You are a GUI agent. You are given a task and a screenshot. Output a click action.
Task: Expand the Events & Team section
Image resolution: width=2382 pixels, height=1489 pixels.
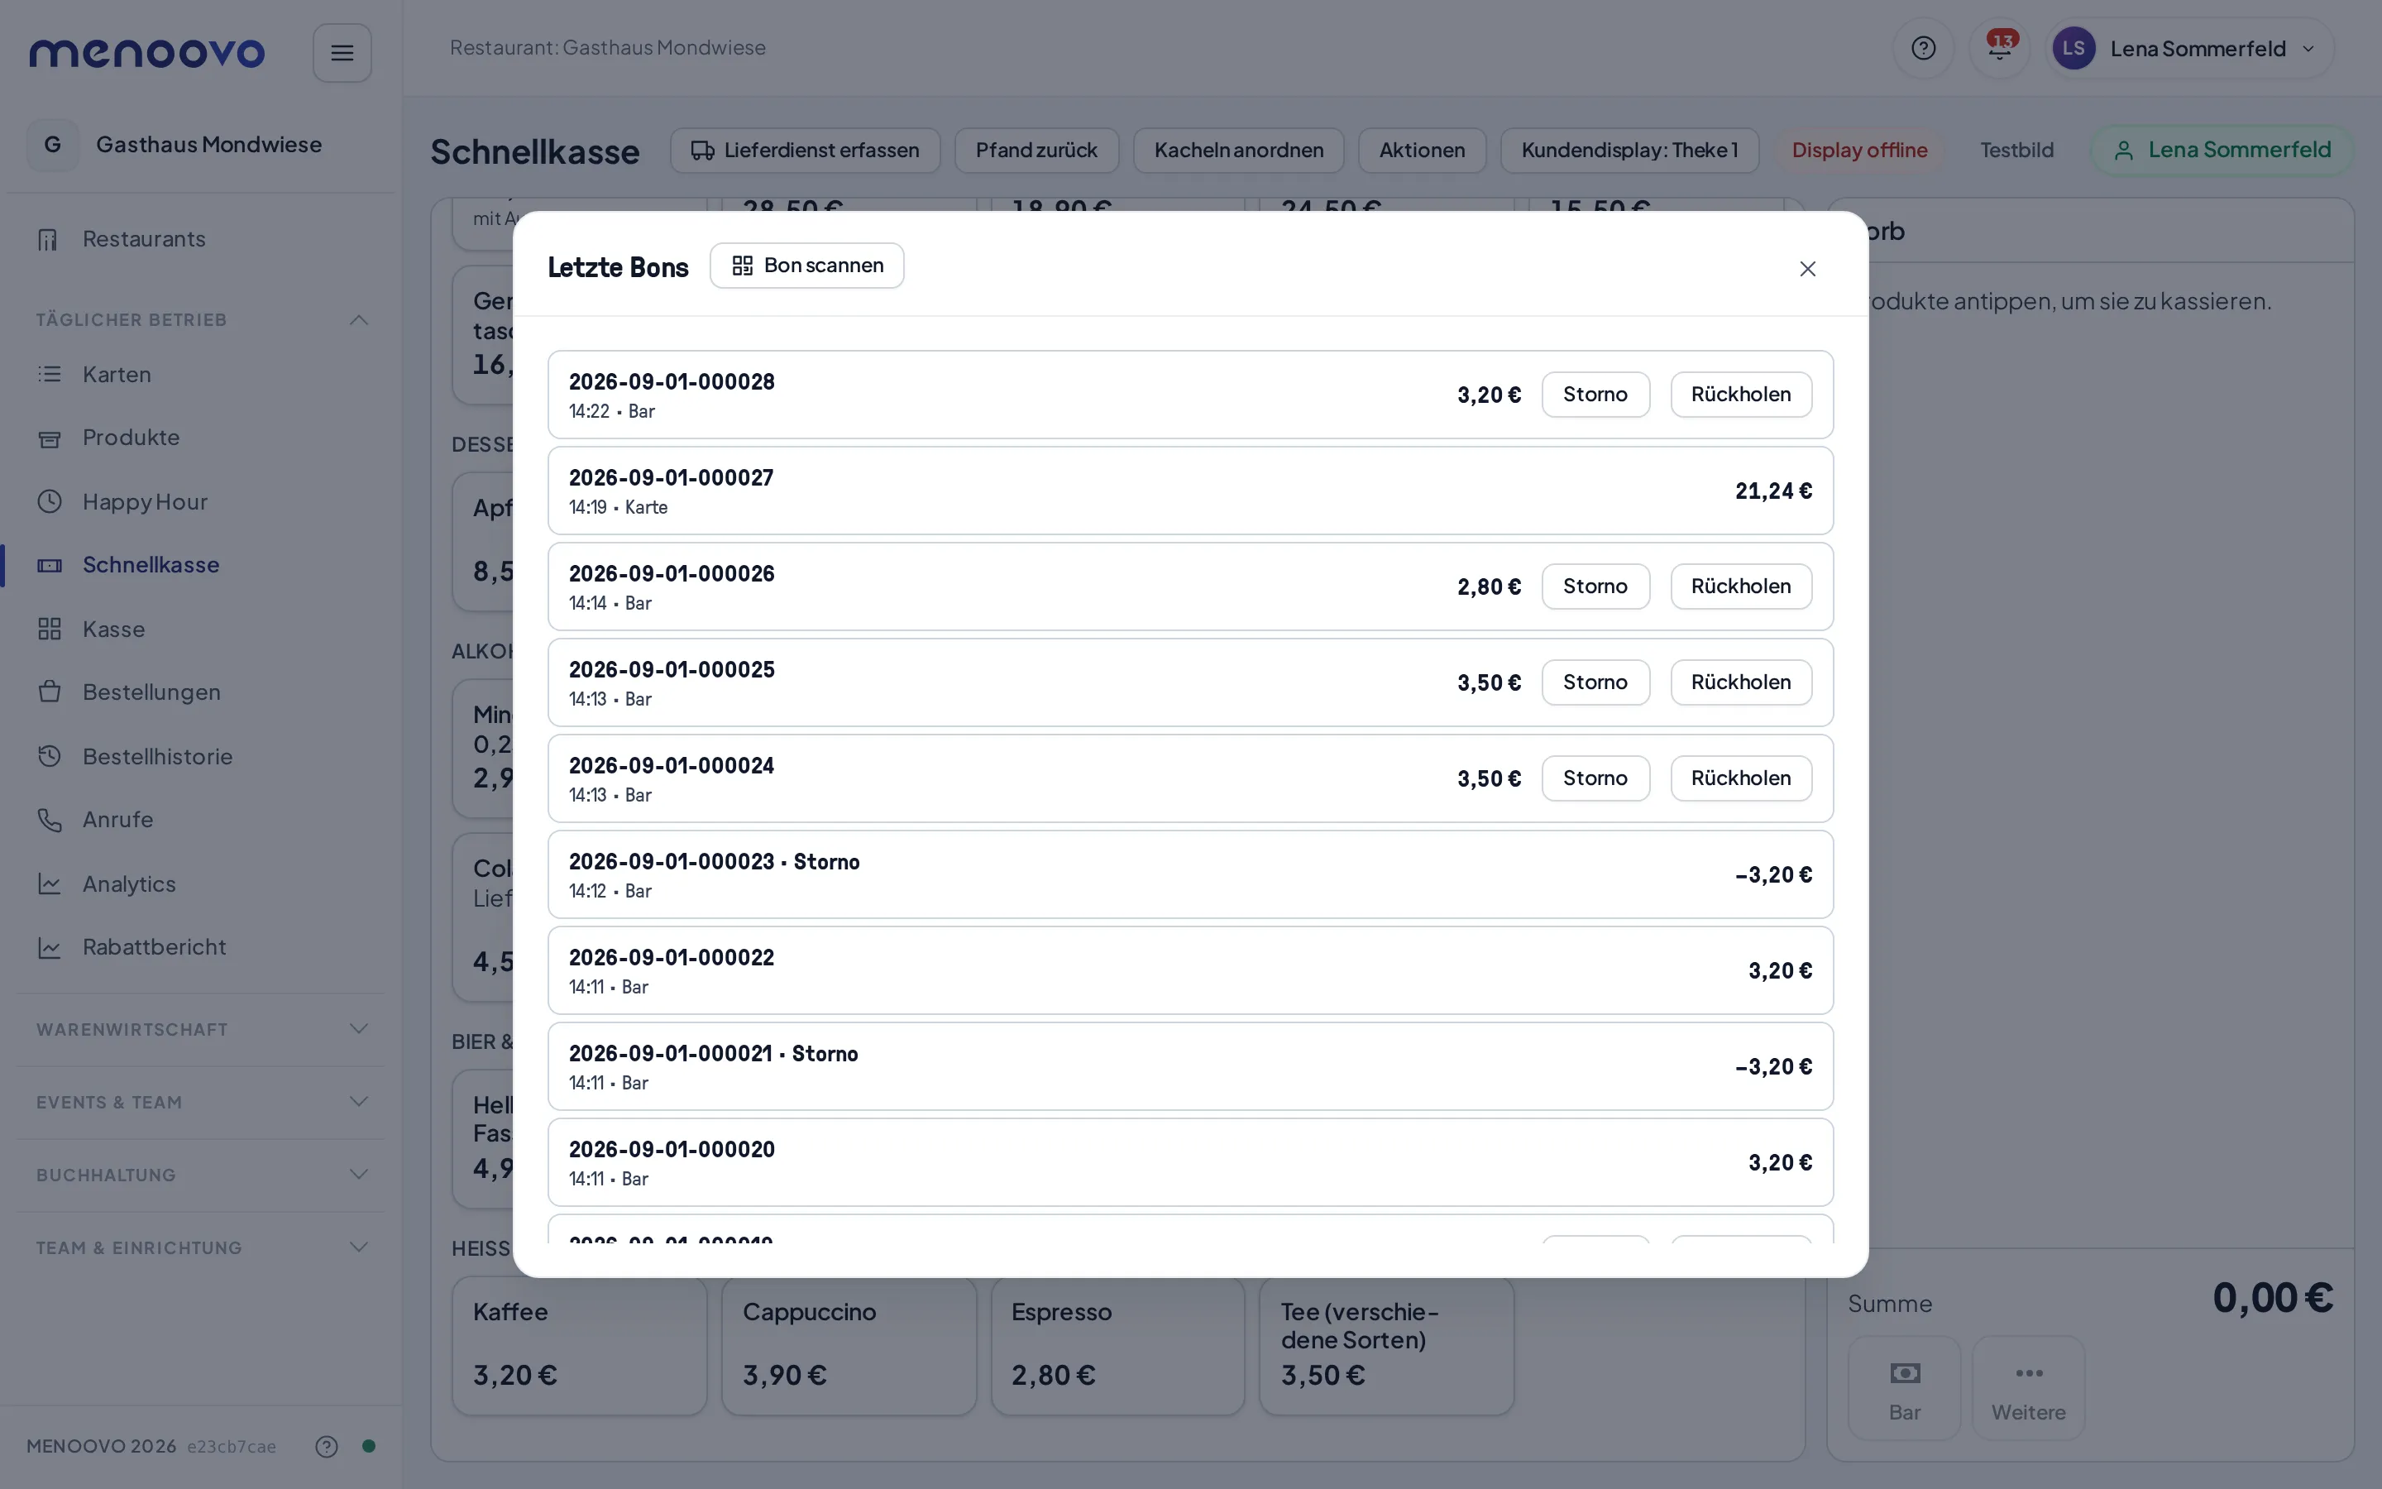click(202, 1102)
